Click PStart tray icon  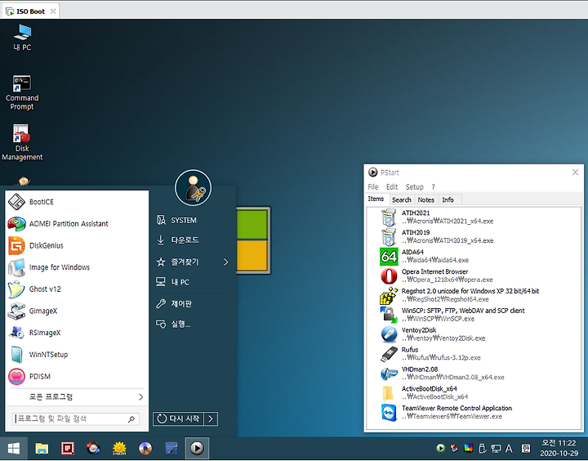441,448
